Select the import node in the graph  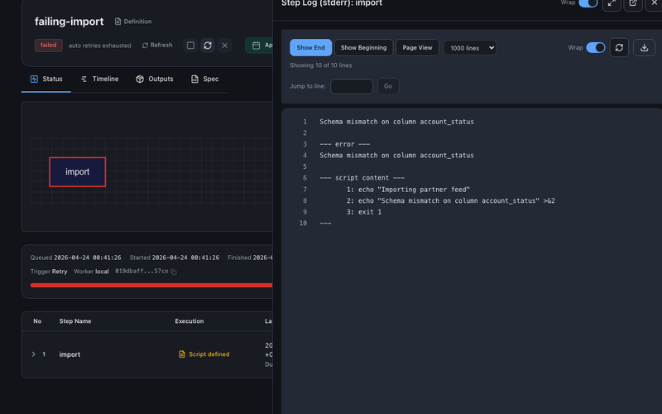tap(77, 172)
